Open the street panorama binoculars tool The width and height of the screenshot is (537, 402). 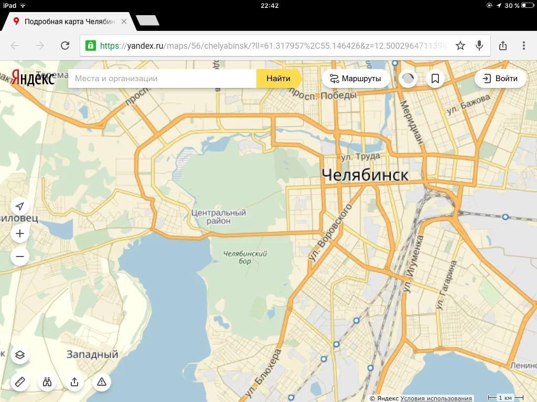pos(47,382)
